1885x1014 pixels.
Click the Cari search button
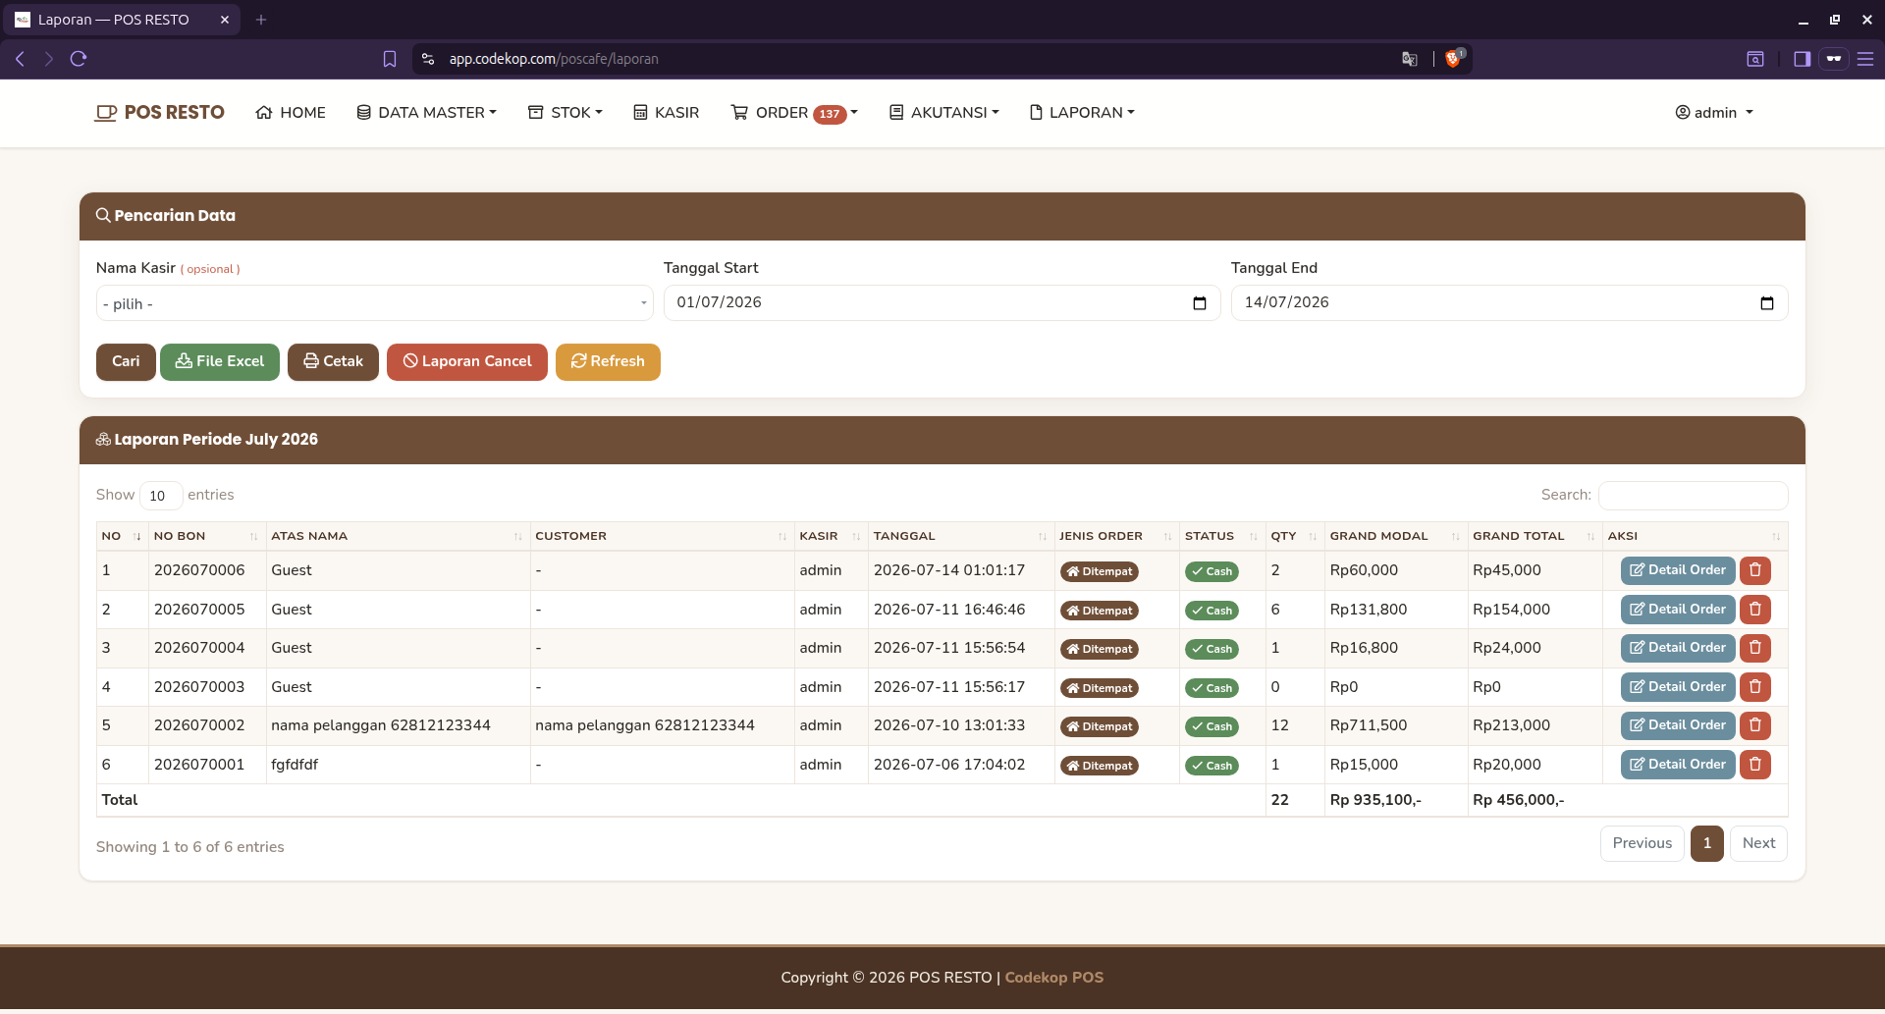pyautogui.click(x=126, y=362)
